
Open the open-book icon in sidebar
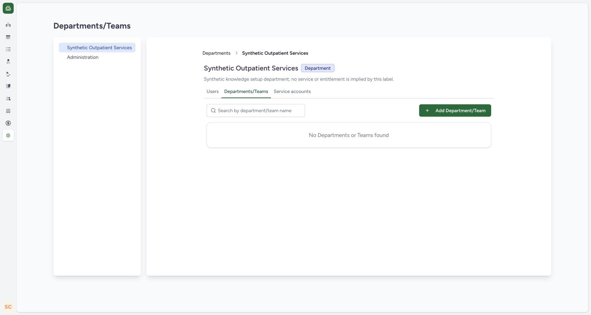(x=8, y=86)
